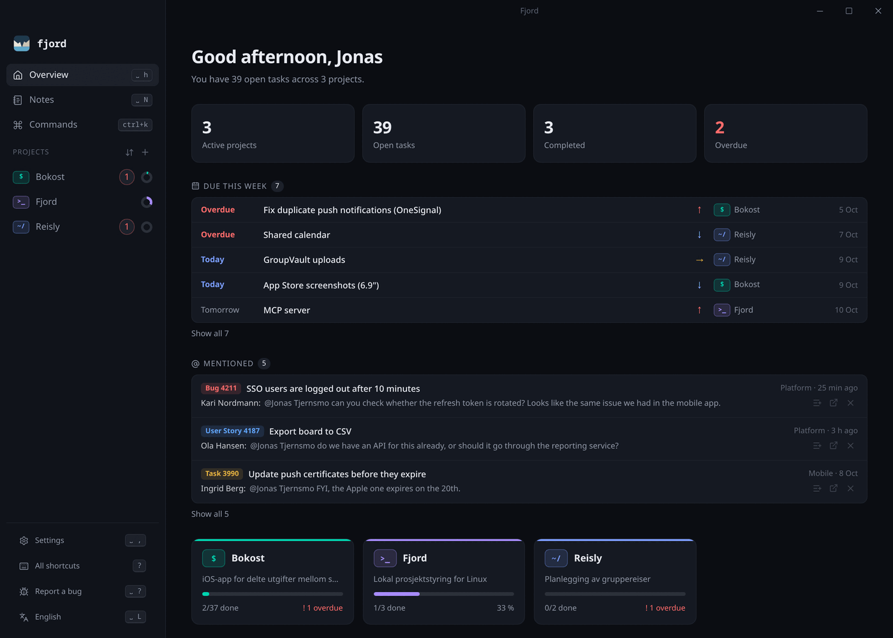Click Fjord card progress bar
The image size is (893, 638).
(443, 594)
